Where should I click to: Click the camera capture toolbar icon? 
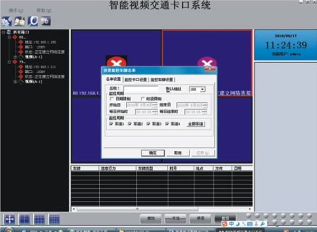[45, 21]
